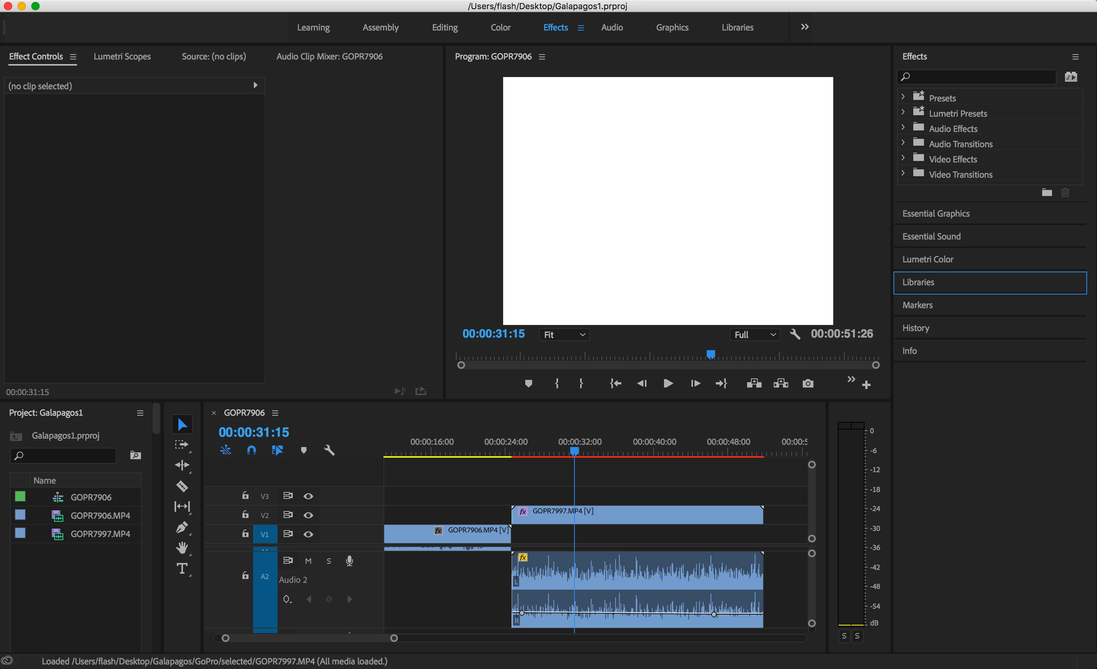Open the Fit zoom level dropdown
Viewport: 1097px width, 669px height.
[564, 334]
